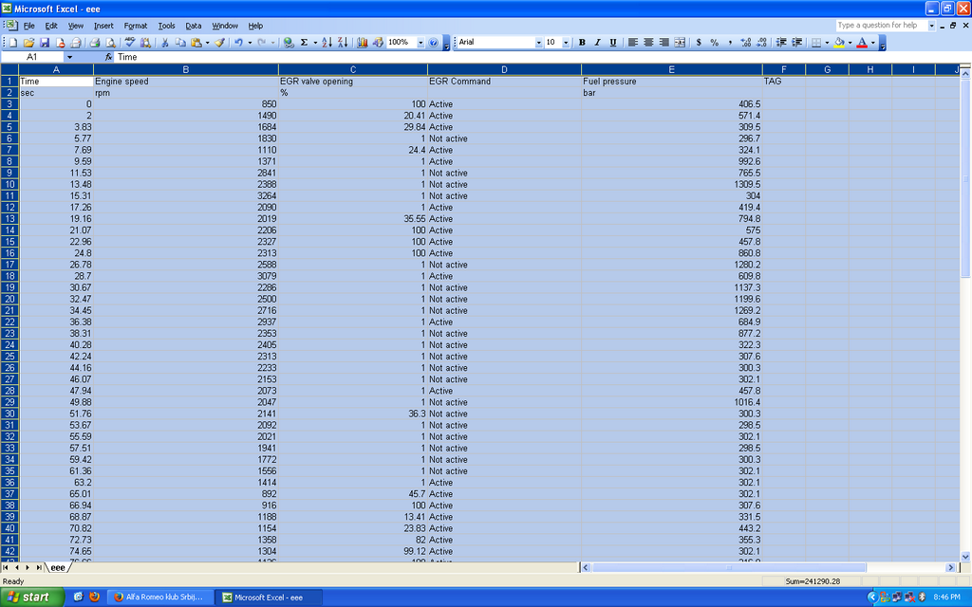Apply yellow fill color bucket
The image size is (972, 607).
[x=839, y=42]
